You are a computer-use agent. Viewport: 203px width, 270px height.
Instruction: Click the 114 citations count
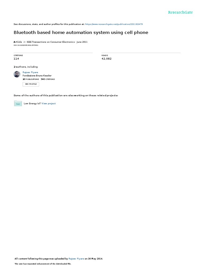tap(16, 59)
